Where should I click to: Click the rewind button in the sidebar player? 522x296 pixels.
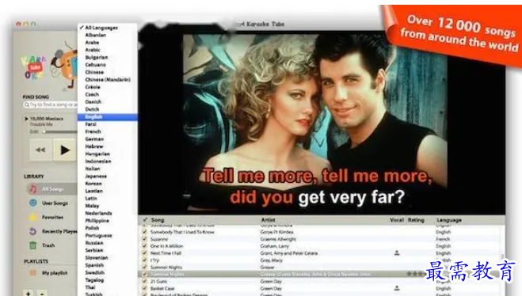tap(40, 150)
